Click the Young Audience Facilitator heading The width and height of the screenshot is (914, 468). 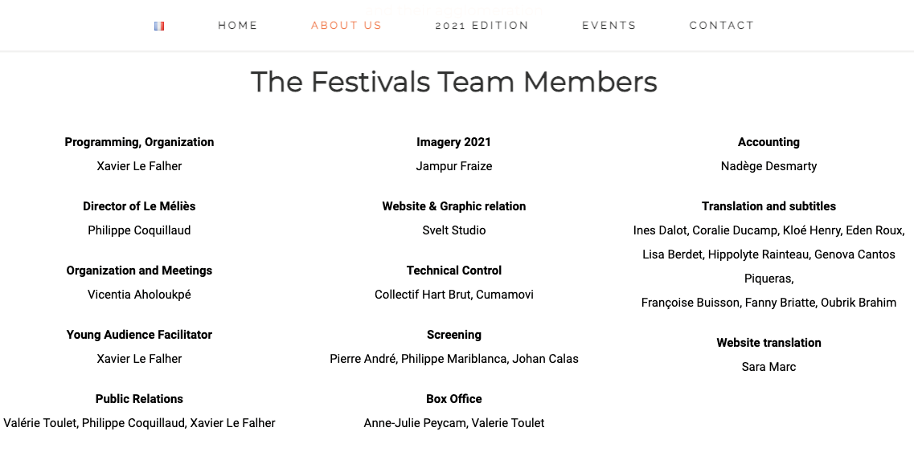pyautogui.click(x=139, y=335)
